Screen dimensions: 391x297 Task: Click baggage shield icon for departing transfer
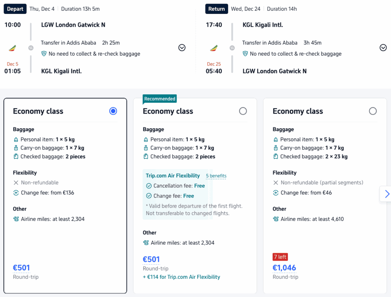44,54
